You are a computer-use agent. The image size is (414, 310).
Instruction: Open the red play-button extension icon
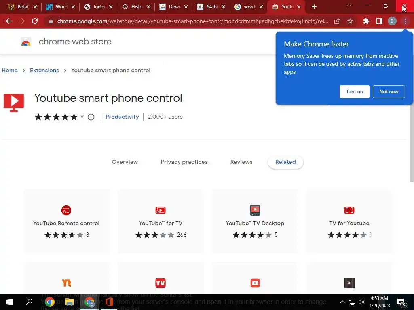pyautogui.click(x=255, y=283)
